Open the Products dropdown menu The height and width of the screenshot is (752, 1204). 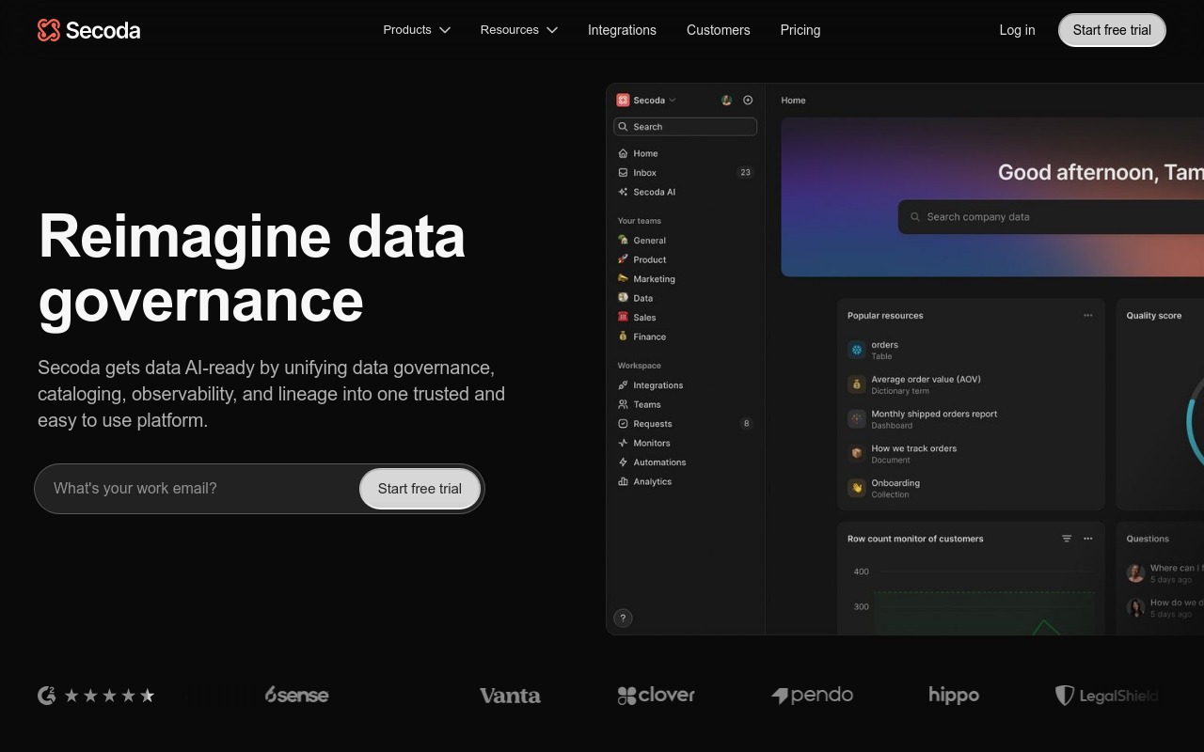[x=417, y=30]
